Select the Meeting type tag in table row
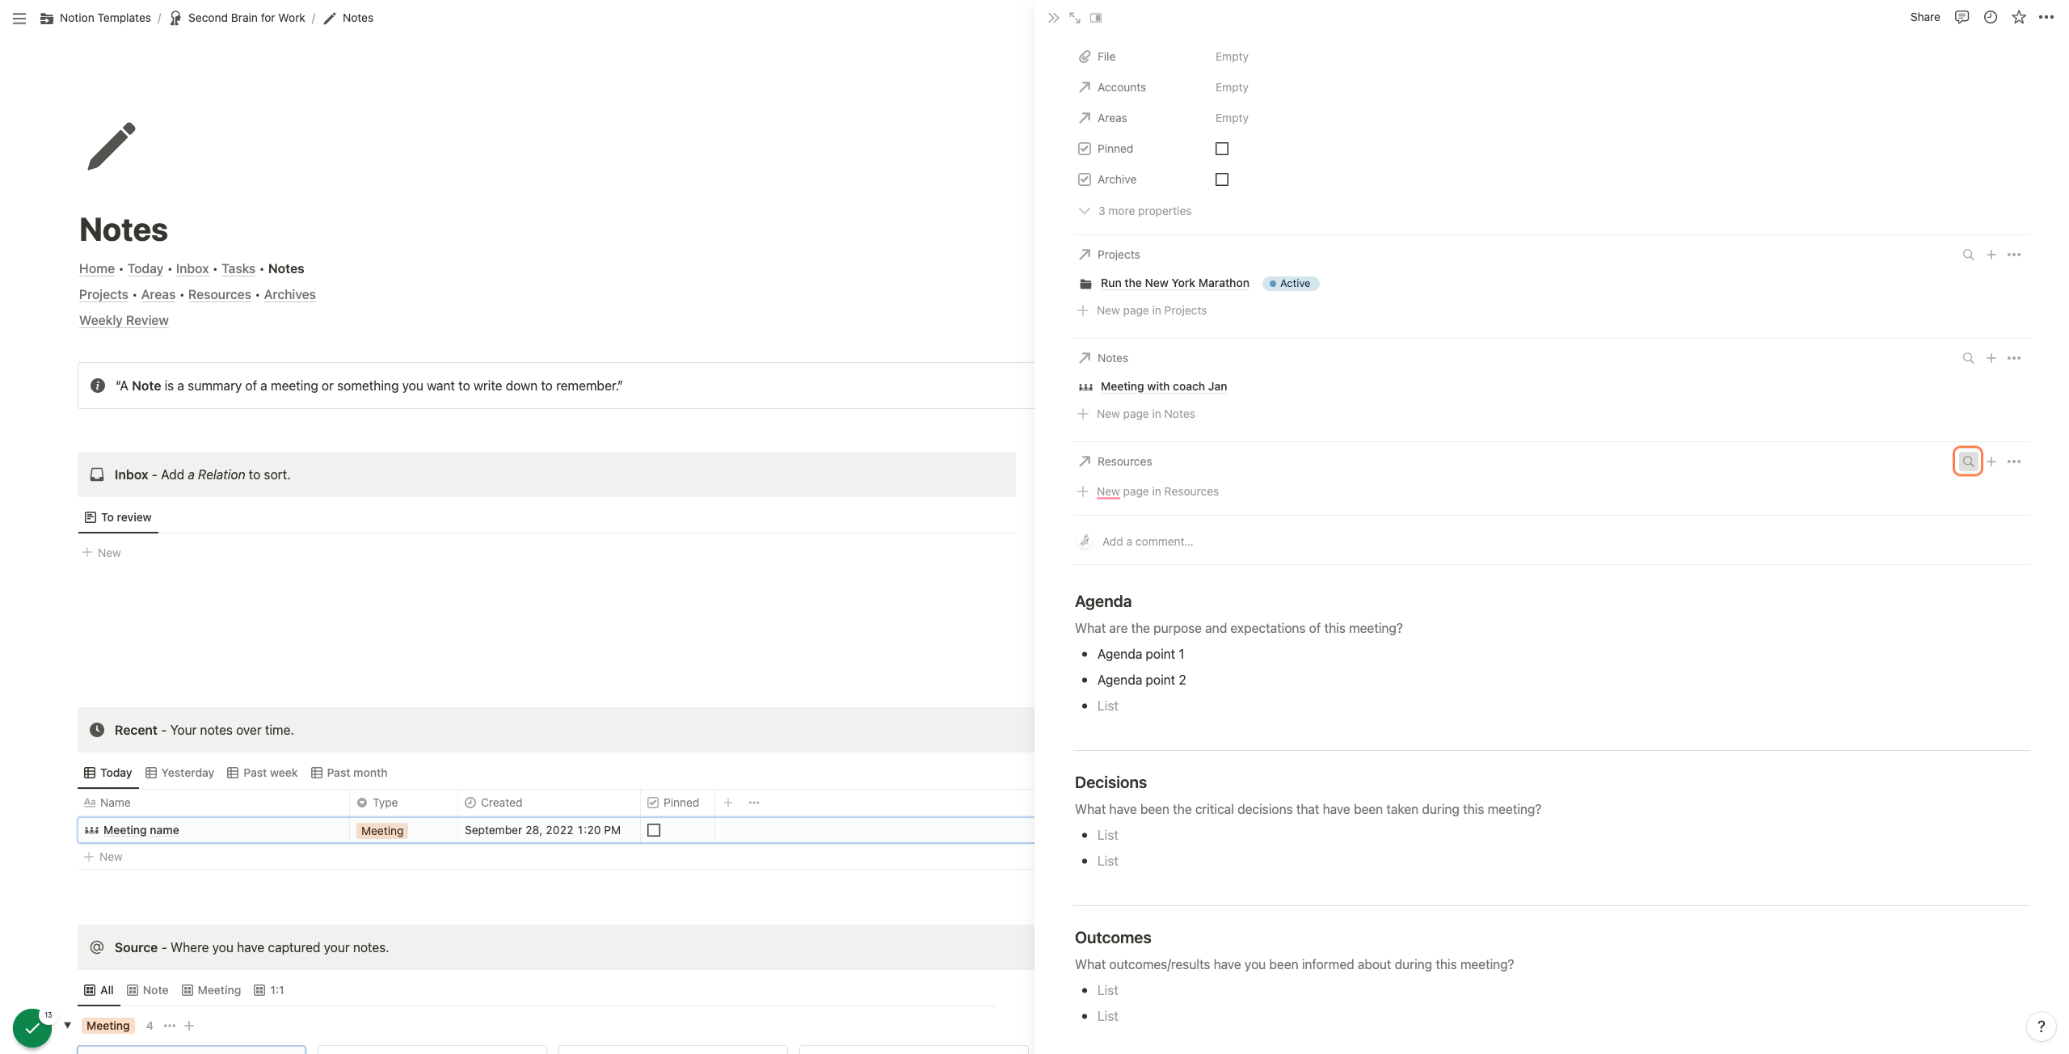This screenshot has width=2069, height=1054. click(x=382, y=830)
